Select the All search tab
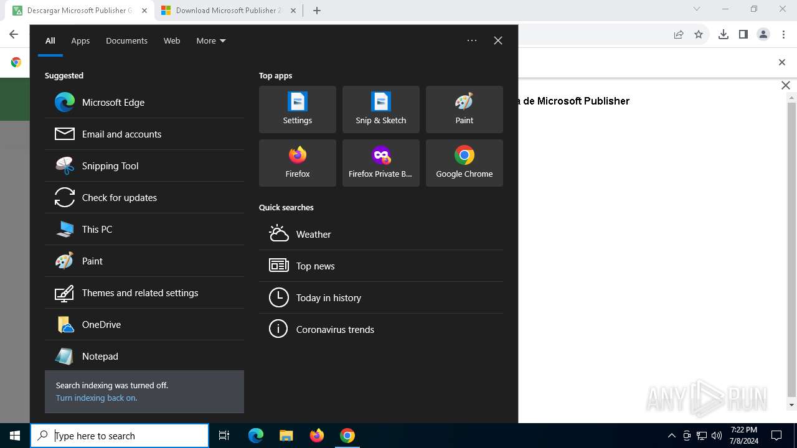This screenshot has height=448, width=797. 50,40
